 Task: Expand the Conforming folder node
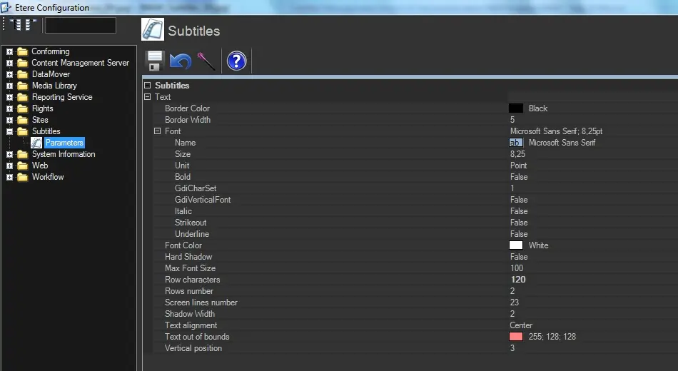(x=10, y=51)
